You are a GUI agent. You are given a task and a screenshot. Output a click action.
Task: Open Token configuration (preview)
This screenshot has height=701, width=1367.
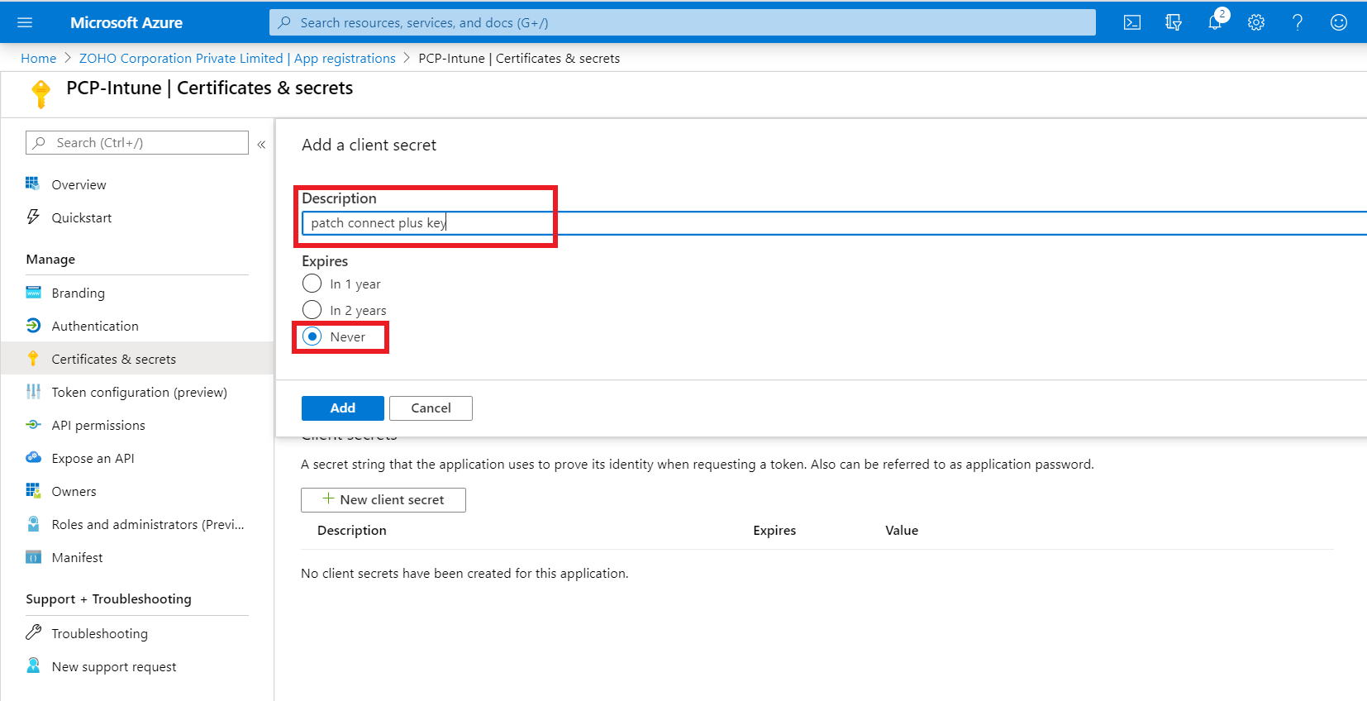click(137, 392)
